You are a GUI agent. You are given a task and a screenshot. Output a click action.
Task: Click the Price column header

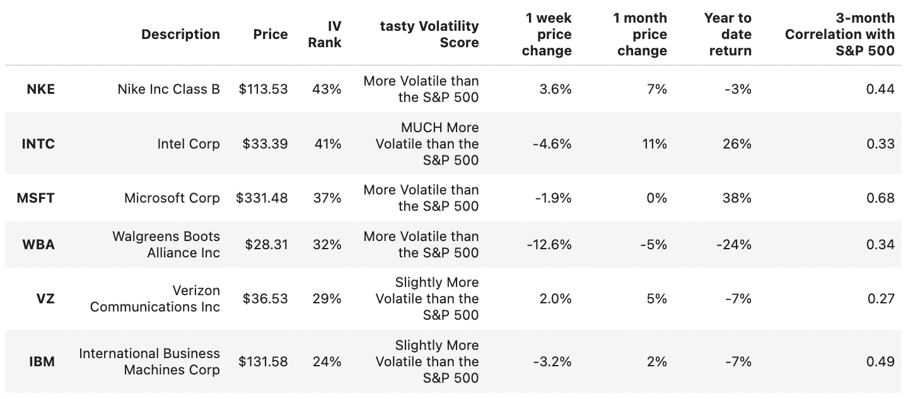tap(271, 35)
